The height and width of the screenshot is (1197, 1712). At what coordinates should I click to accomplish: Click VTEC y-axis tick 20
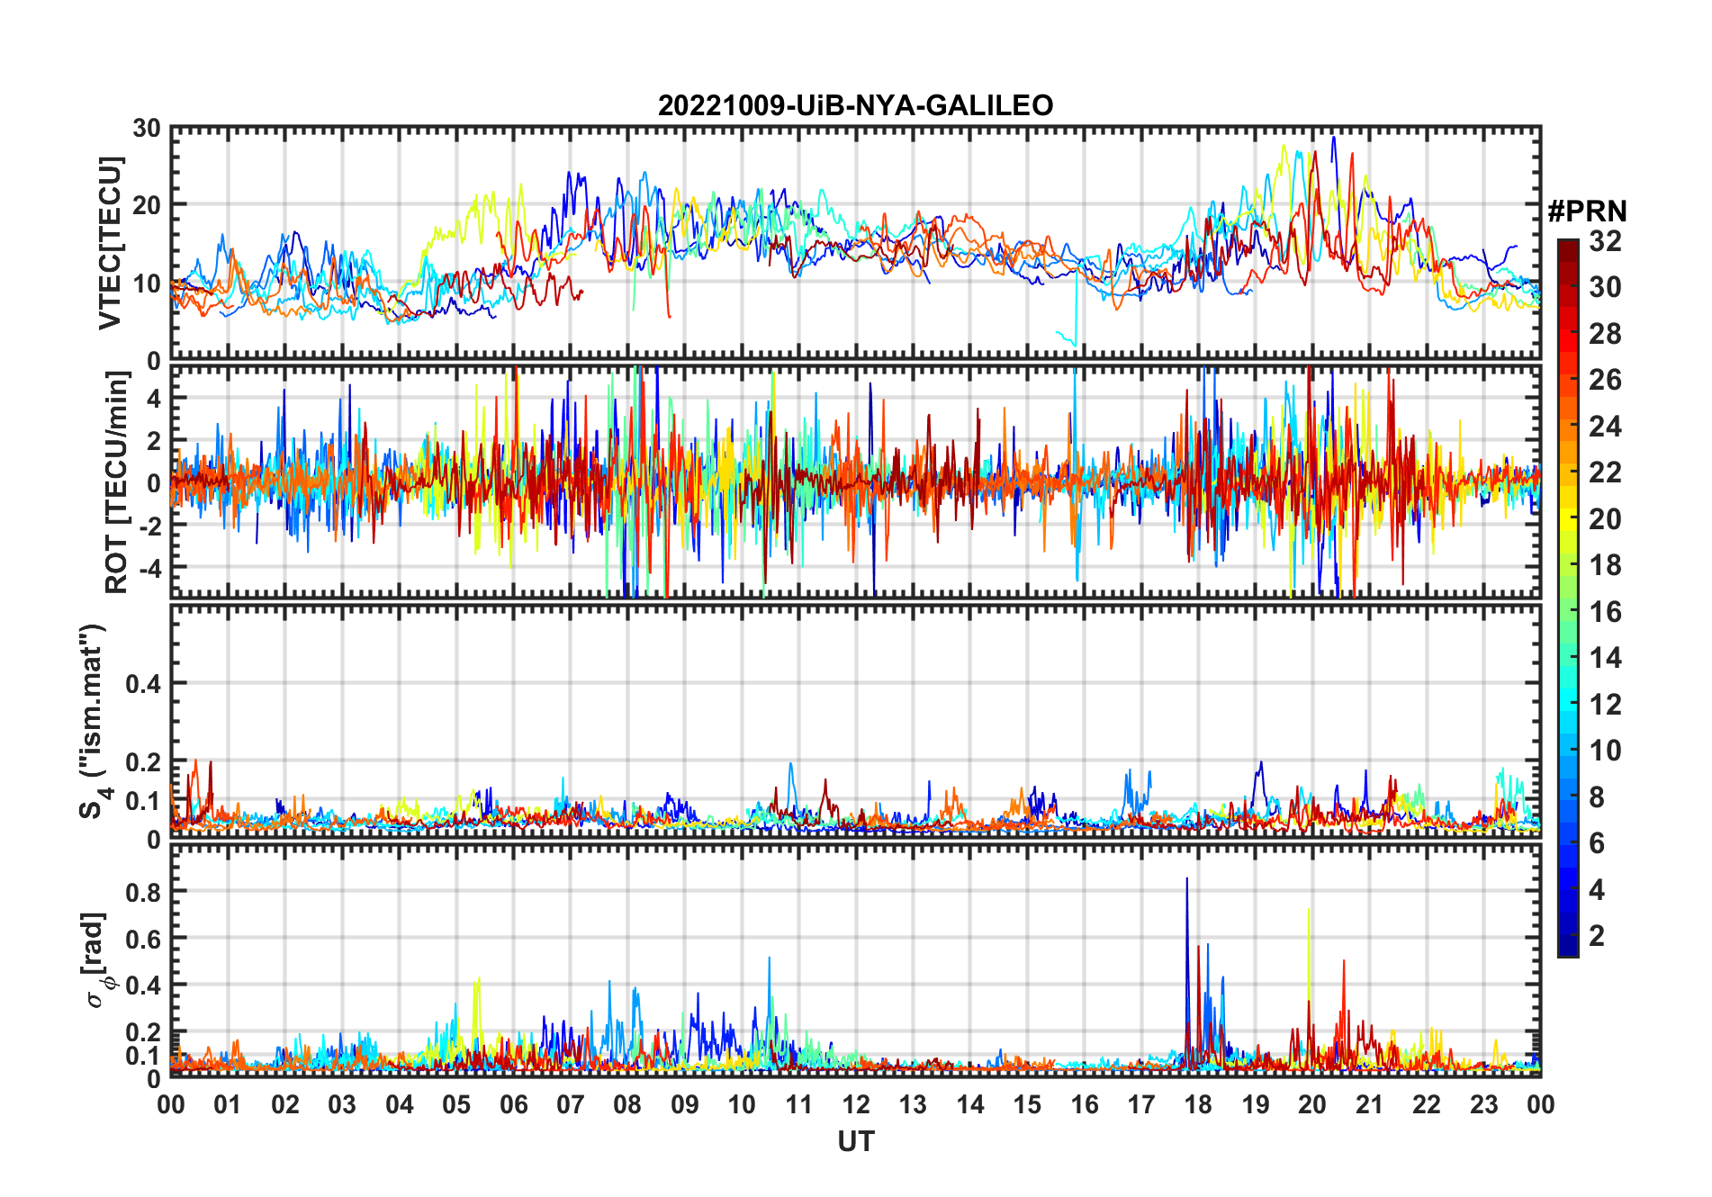[147, 205]
